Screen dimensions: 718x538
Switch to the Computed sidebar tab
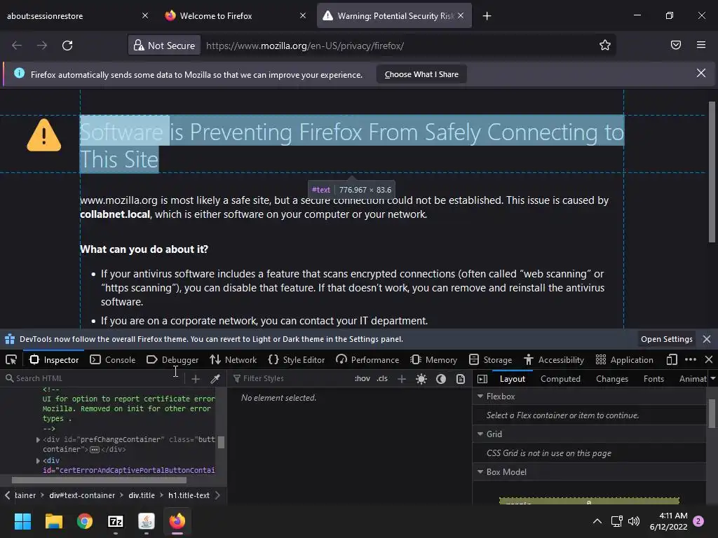(x=560, y=379)
